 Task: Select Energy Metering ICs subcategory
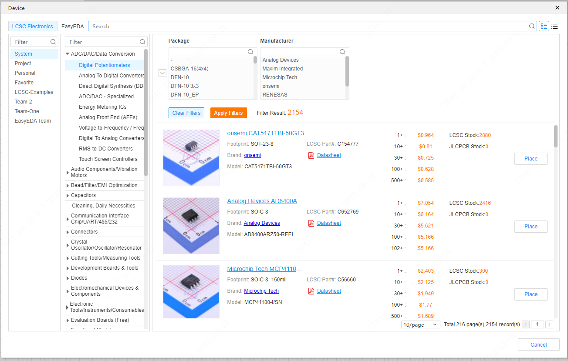click(103, 107)
